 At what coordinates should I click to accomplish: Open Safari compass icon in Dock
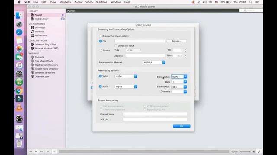[x=19, y=32]
